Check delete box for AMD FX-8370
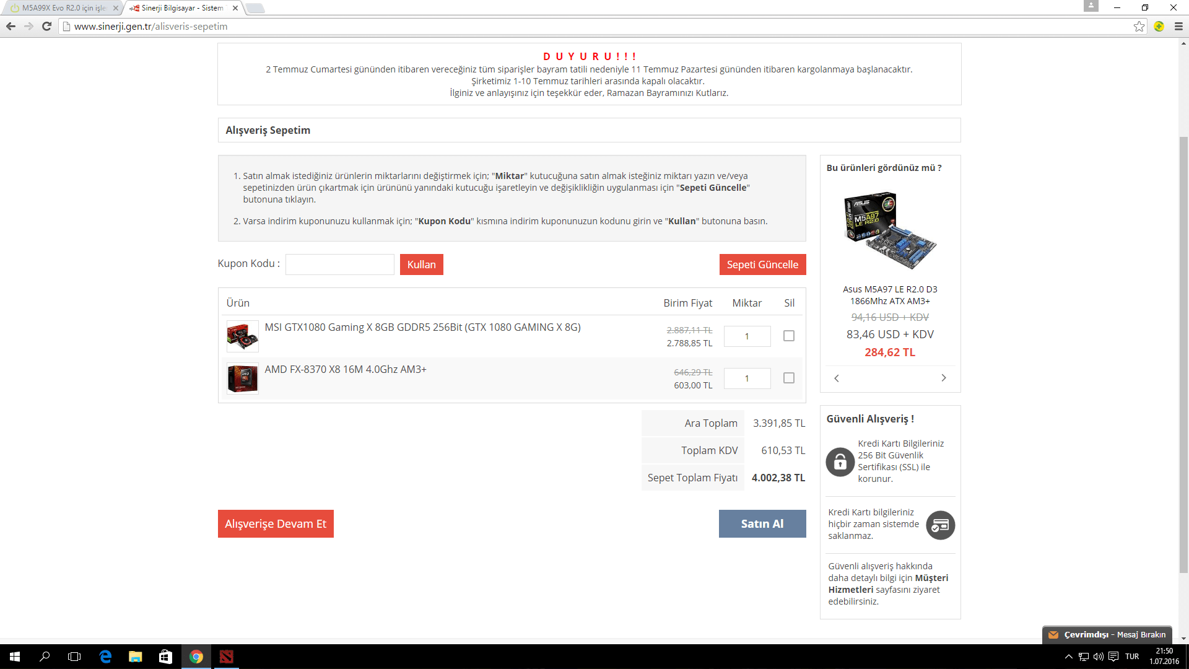The height and width of the screenshot is (669, 1189). 788,378
